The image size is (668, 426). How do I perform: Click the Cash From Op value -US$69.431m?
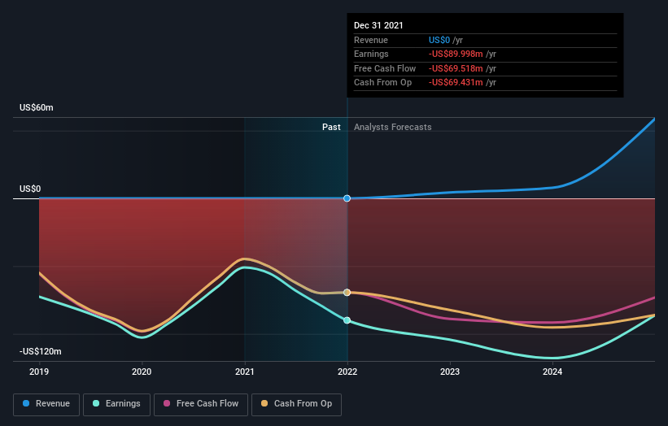click(x=456, y=83)
